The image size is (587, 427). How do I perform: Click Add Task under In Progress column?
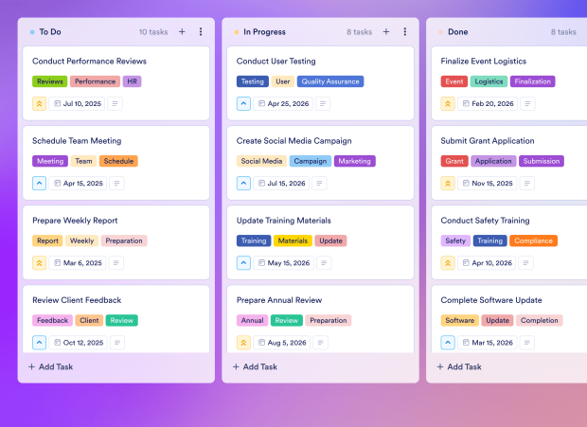[x=256, y=366]
